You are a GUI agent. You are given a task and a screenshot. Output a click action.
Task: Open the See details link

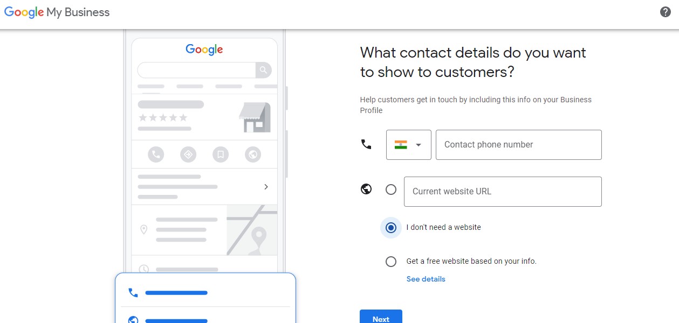point(426,279)
